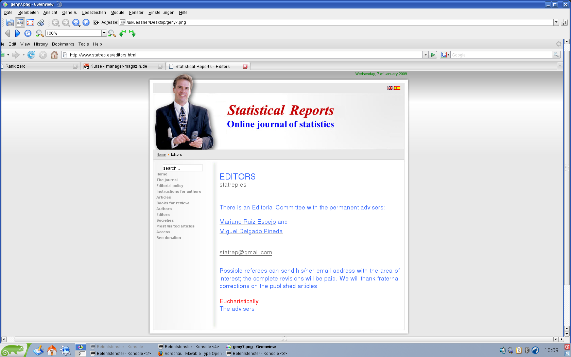Toggle the image view mode button
The image size is (571, 357).
20,22
